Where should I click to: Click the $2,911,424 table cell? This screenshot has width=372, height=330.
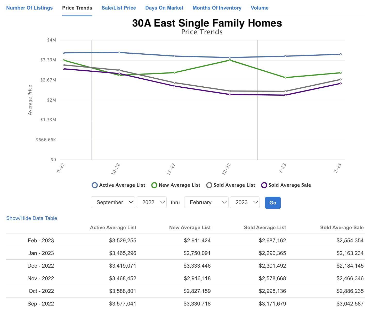[x=197, y=241]
